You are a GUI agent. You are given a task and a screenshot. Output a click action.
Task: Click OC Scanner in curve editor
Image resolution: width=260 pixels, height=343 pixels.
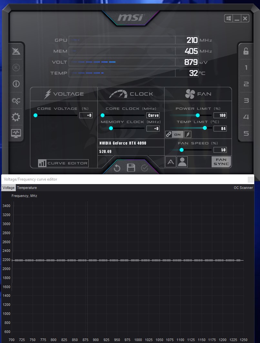point(243,188)
